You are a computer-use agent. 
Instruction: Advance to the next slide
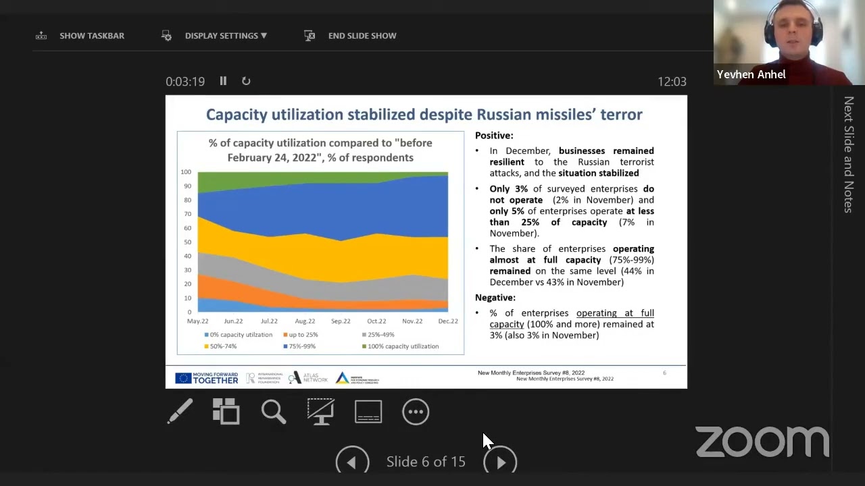(x=500, y=462)
